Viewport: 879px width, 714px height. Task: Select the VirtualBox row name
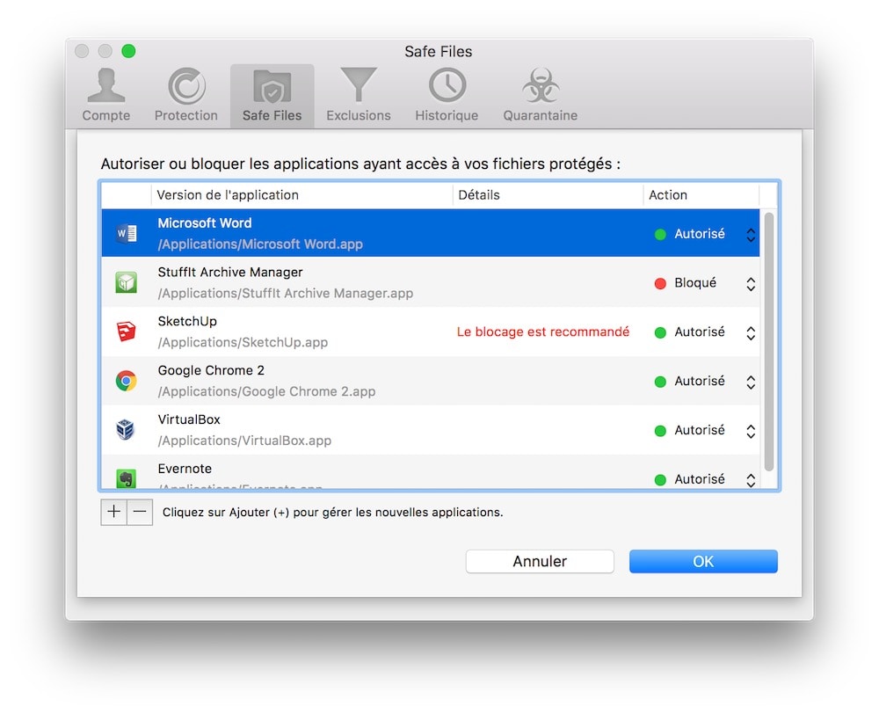(189, 419)
